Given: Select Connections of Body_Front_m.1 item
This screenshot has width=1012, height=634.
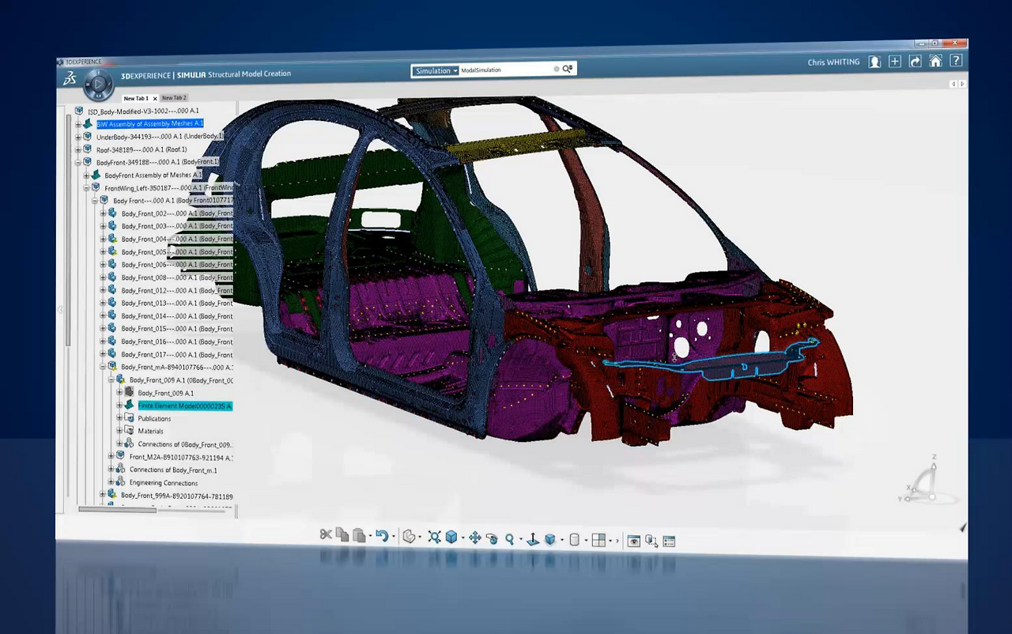Looking at the screenshot, I should tap(173, 470).
